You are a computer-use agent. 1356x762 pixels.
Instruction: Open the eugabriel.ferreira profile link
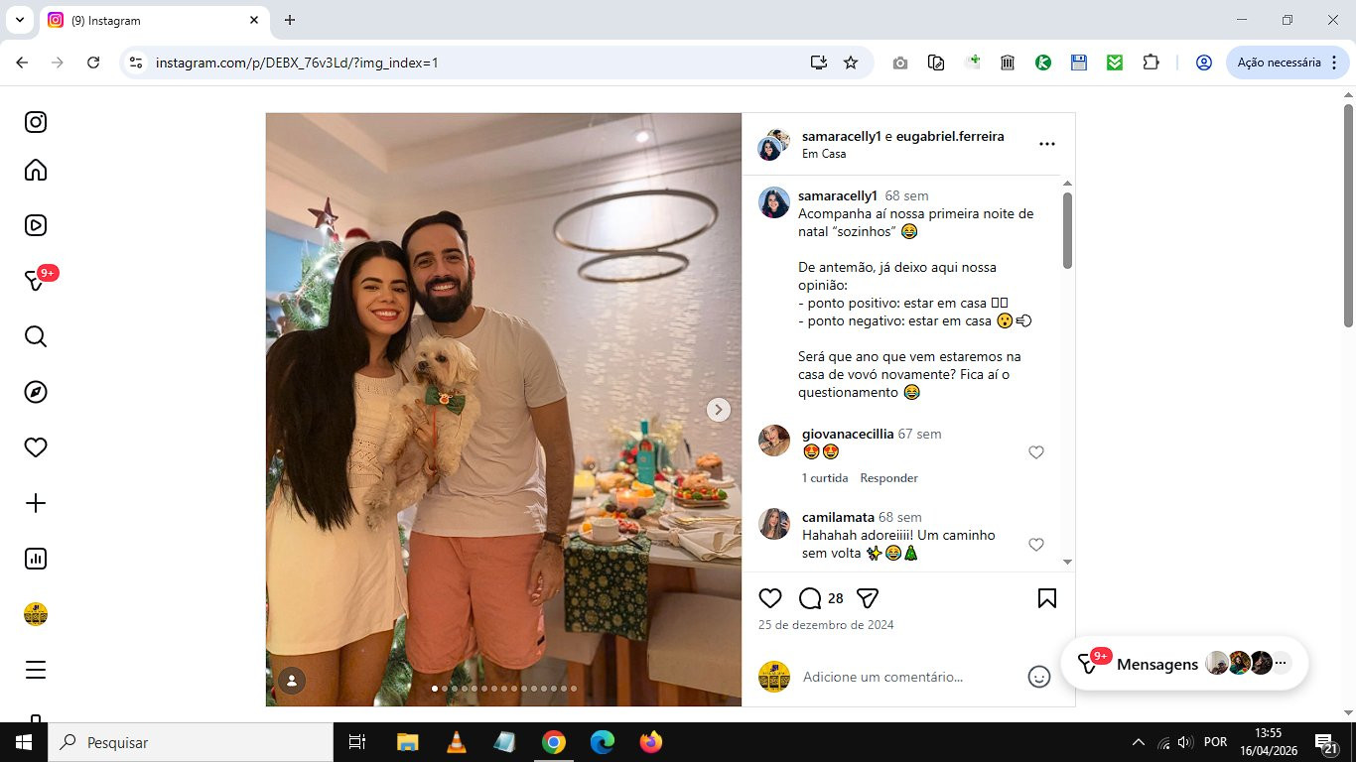950,136
